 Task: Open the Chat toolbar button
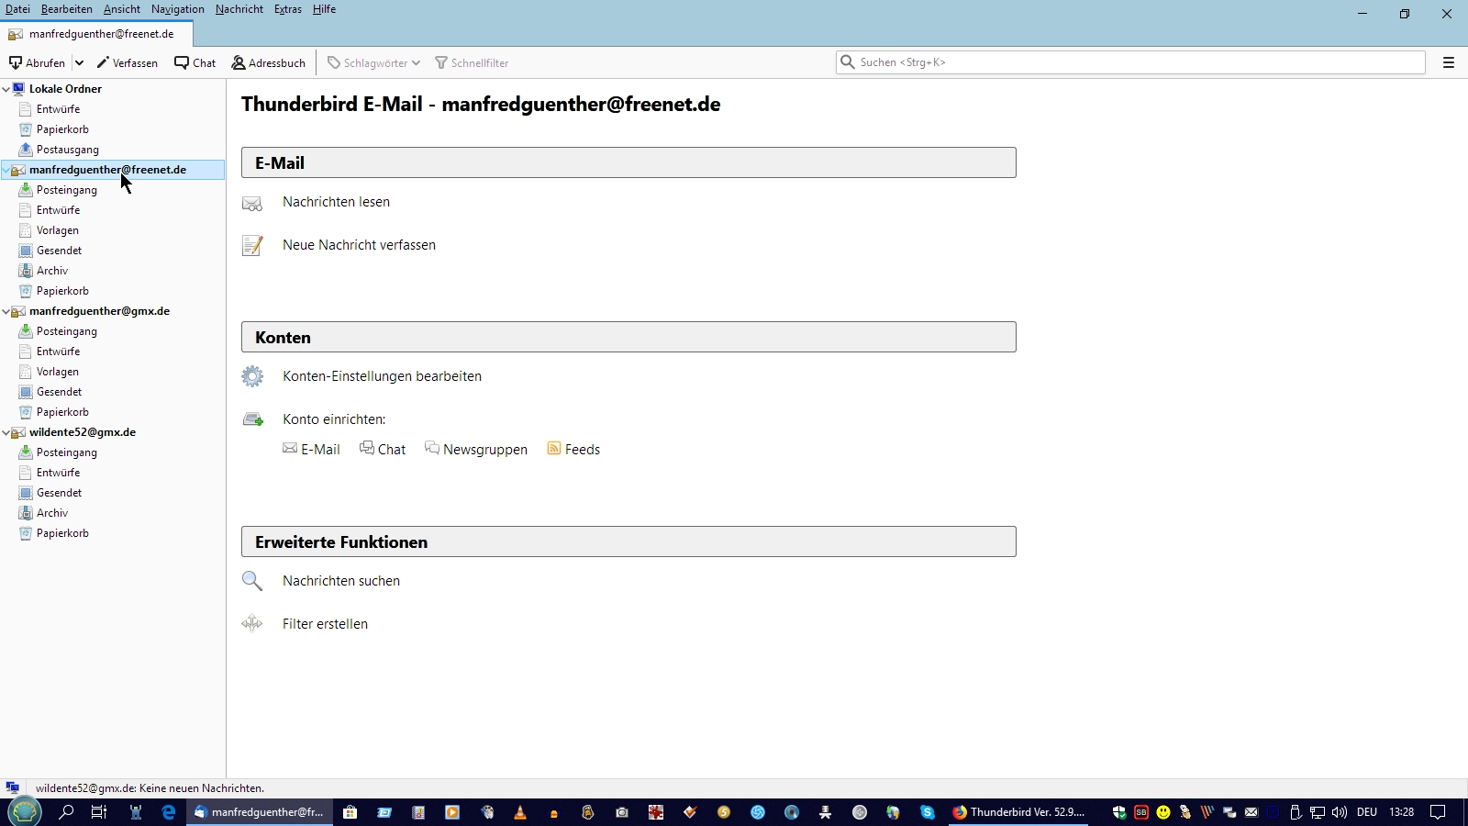195,62
